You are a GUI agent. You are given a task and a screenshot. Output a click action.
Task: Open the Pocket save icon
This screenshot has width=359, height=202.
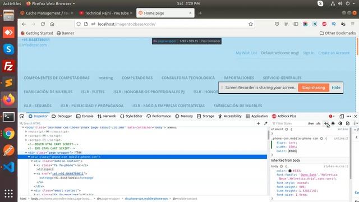pyautogui.click(x=277, y=24)
